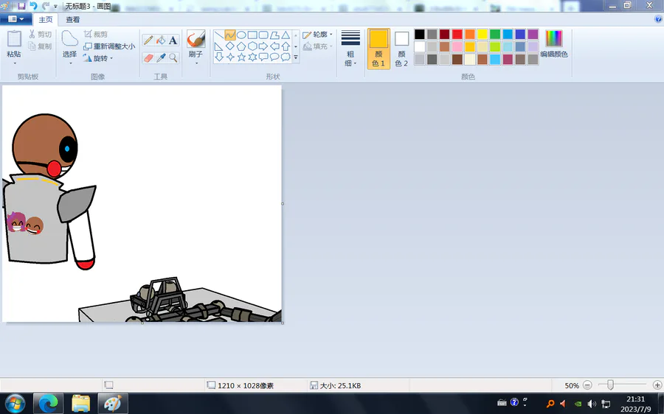Activate Color 2 (颜色 2) selector

coord(401,49)
